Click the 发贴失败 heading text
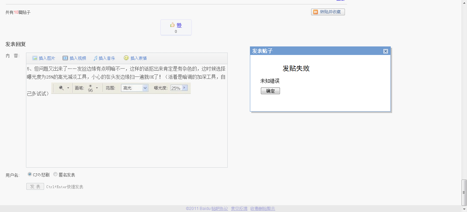 pos(296,68)
